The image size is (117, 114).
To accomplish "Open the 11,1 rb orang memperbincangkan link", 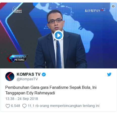I will coord(64,106).
